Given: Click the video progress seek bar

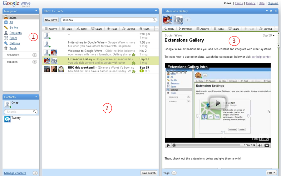Looking at the screenshot, I should 207,145.
